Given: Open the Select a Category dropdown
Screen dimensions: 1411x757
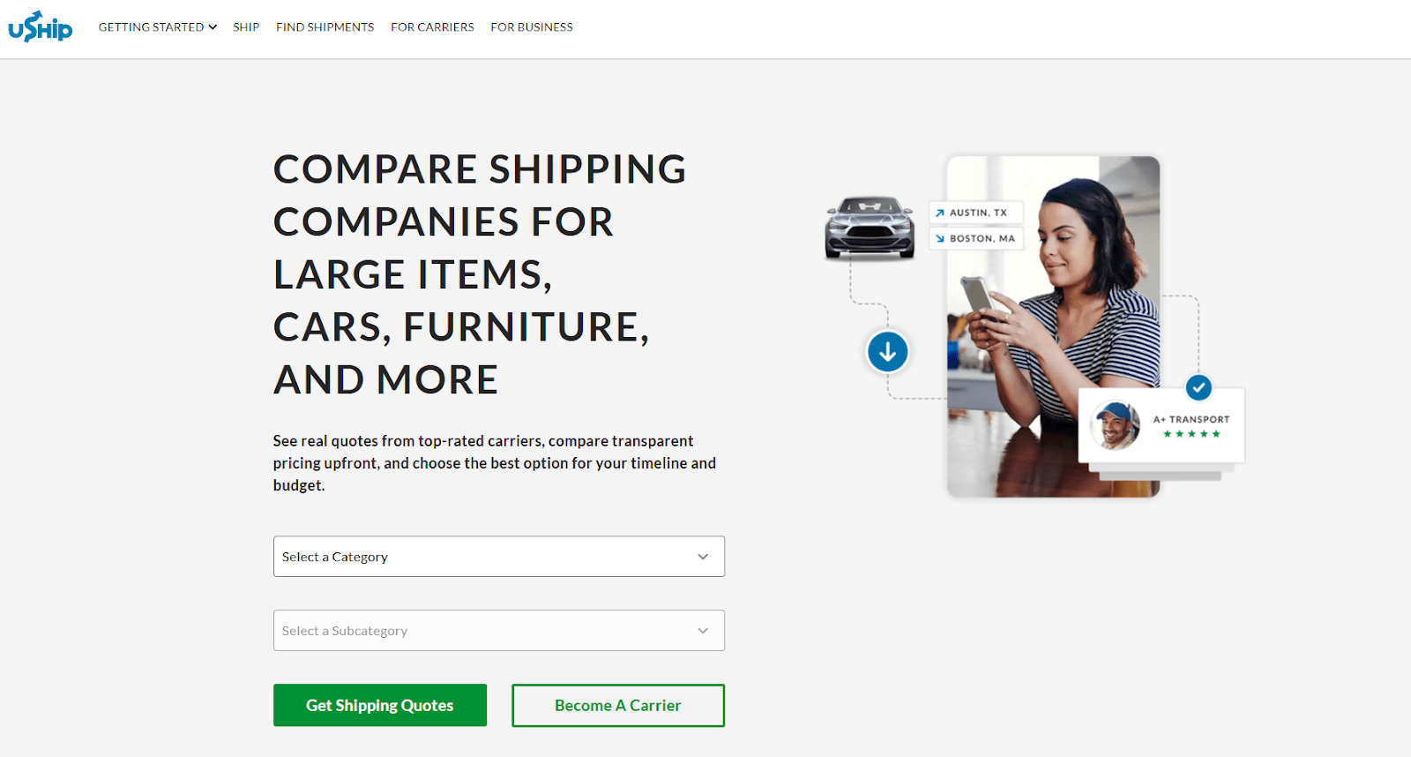Looking at the screenshot, I should [499, 557].
